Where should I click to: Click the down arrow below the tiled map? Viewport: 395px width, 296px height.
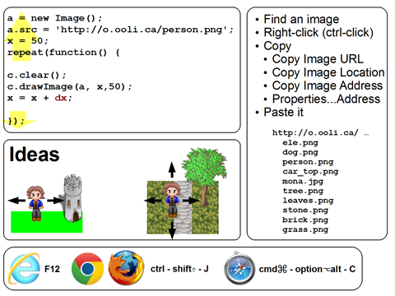pyautogui.click(x=172, y=230)
